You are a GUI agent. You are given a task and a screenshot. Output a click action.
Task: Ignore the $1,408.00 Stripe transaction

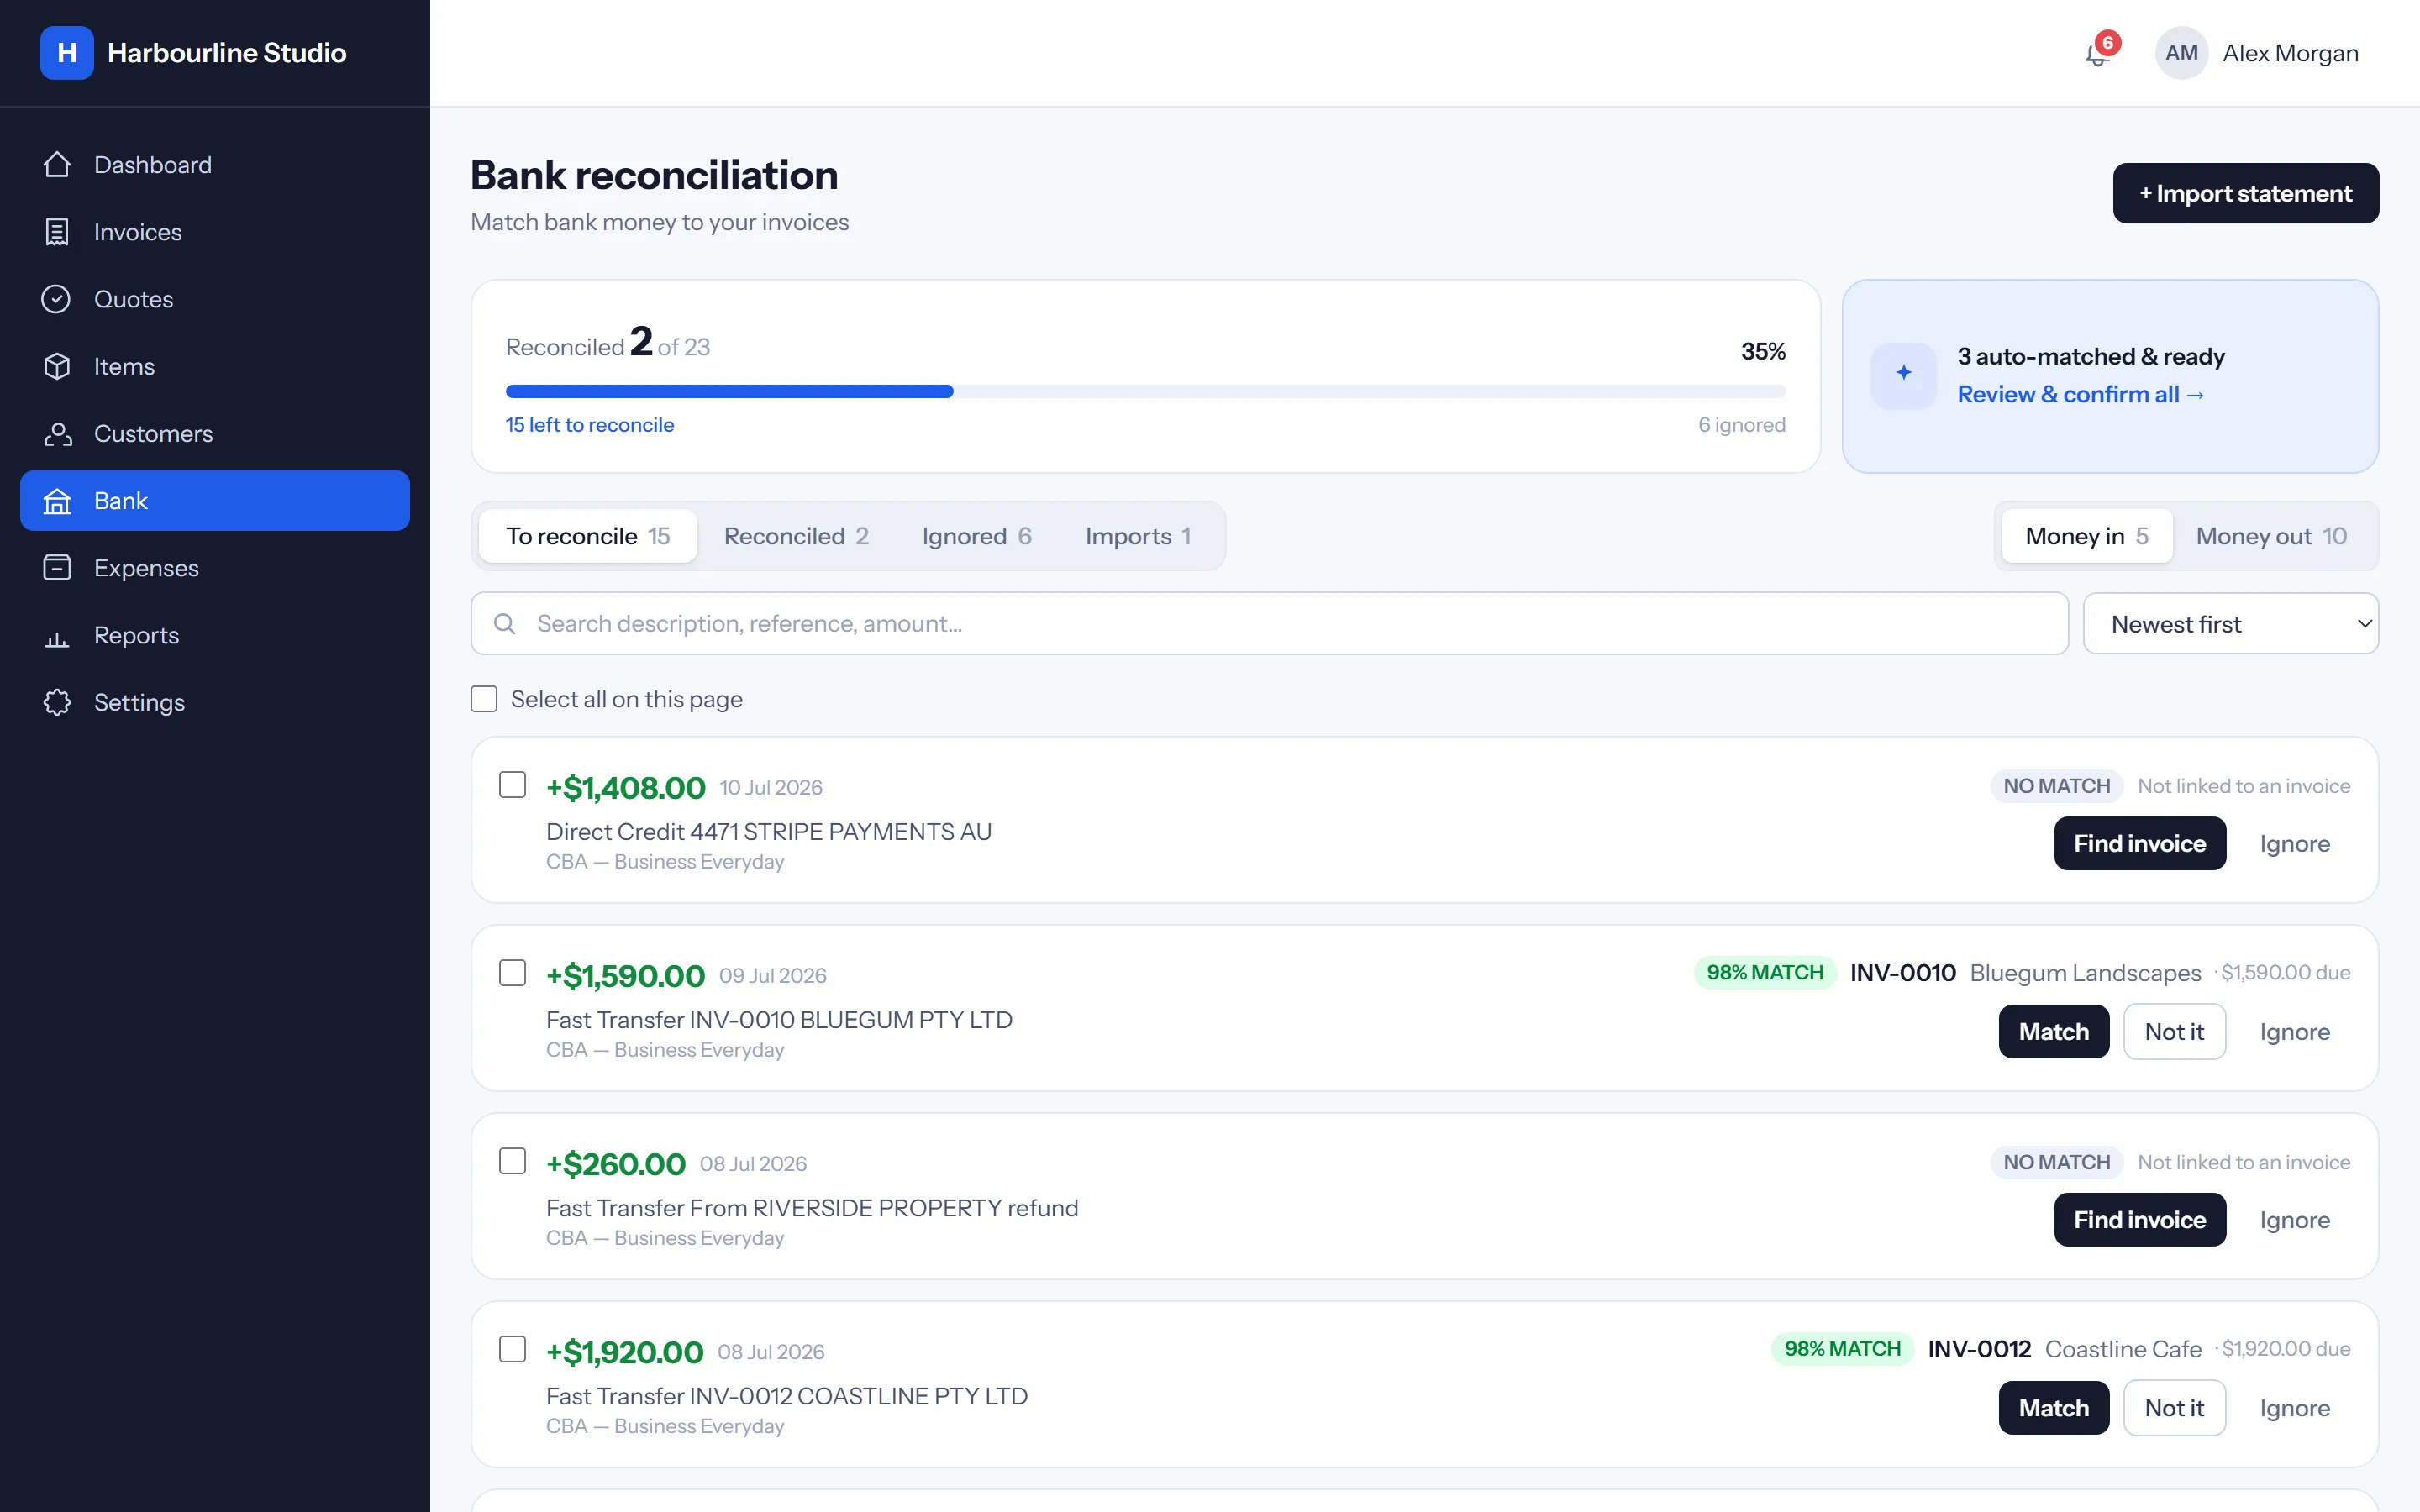click(2295, 843)
